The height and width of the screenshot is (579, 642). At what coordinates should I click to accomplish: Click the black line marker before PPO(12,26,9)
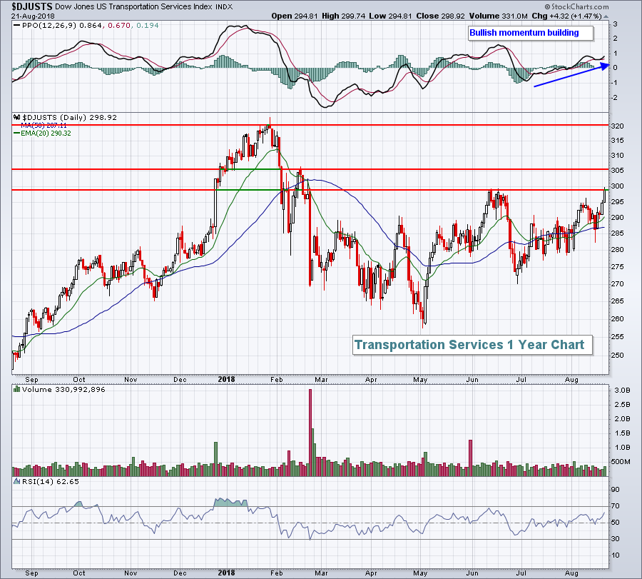tap(17, 26)
